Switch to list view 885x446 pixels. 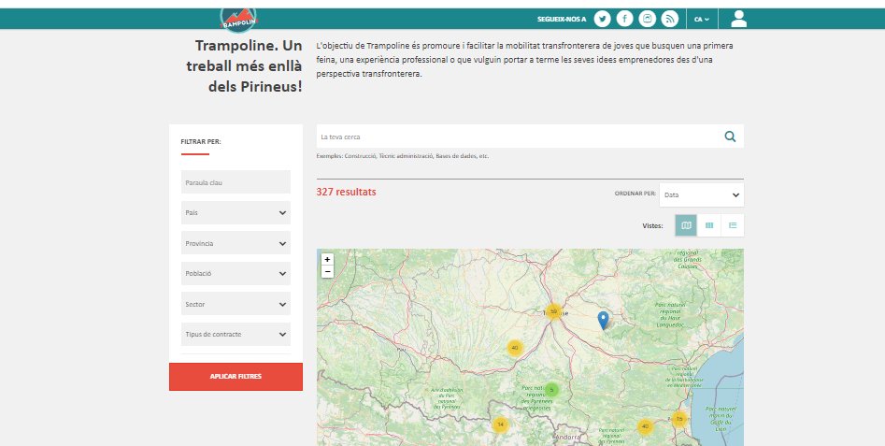732,225
